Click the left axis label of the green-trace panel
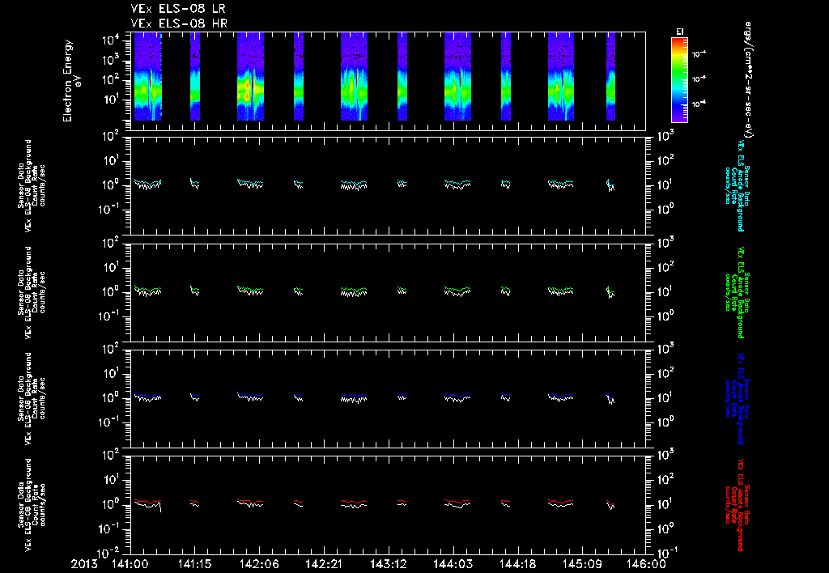This screenshot has width=829, height=573. [x=32, y=292]
